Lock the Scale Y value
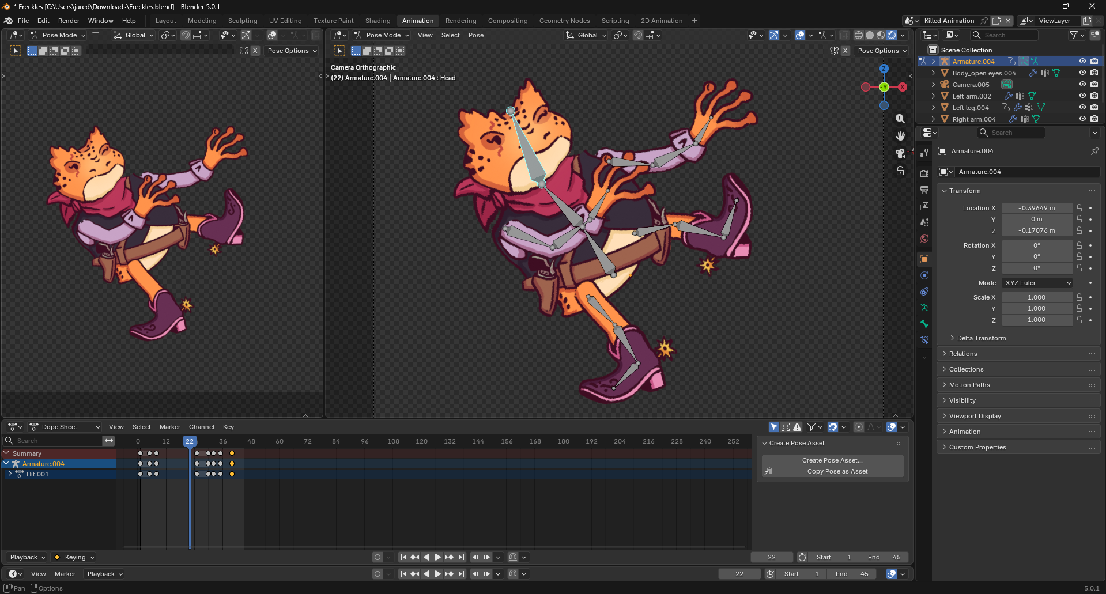 click(1079, 308)
